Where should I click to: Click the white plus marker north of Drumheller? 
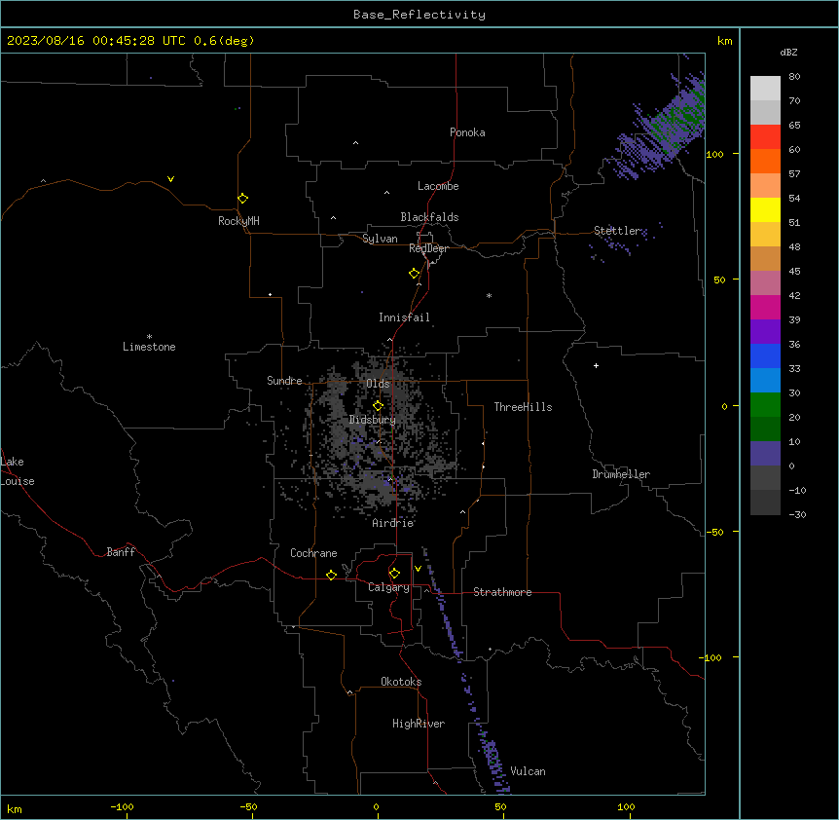[x=596, y=365]
